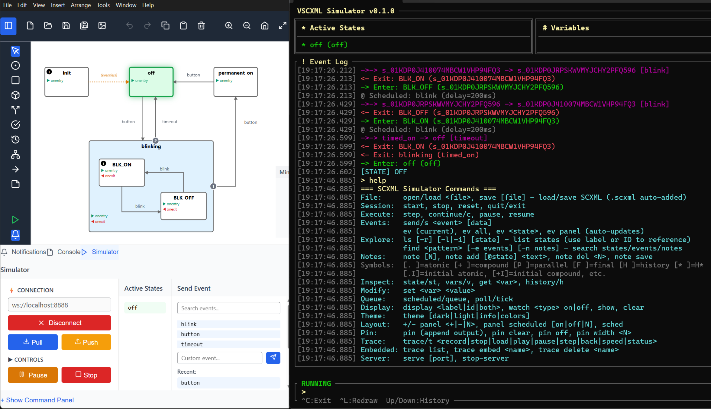Pause the simulation
Image resolution: width=711 pixels, height=409 pixels.
coord(33,375)
